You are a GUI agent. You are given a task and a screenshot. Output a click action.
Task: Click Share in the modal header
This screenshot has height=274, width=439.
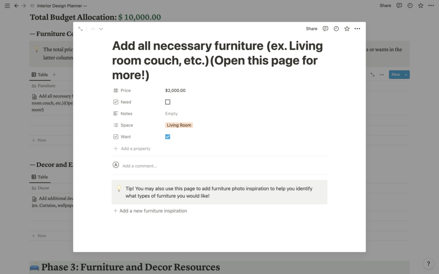(x=311, y=29)
